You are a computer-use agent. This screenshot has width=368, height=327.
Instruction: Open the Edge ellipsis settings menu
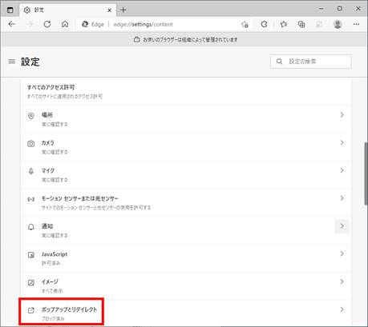[x=356, y=24]
